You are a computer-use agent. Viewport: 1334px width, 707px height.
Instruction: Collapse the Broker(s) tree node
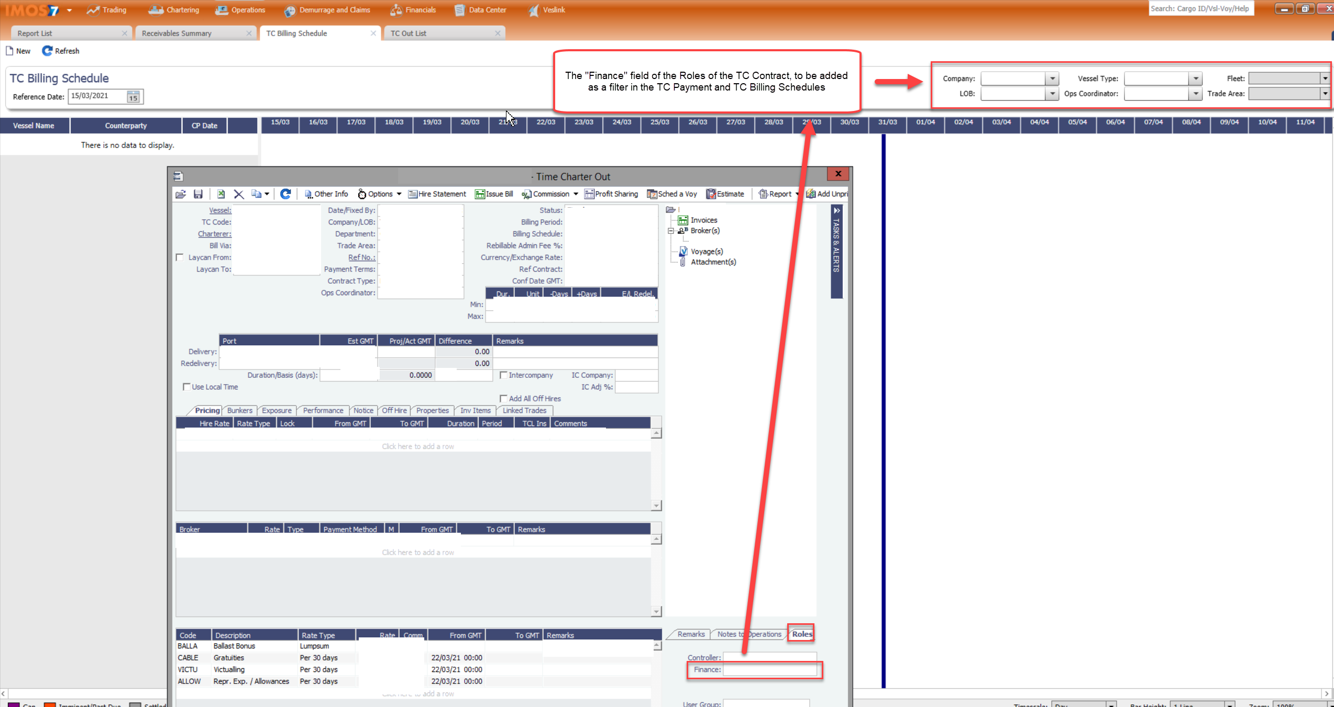pyautogui.click(x=671, y=230)
